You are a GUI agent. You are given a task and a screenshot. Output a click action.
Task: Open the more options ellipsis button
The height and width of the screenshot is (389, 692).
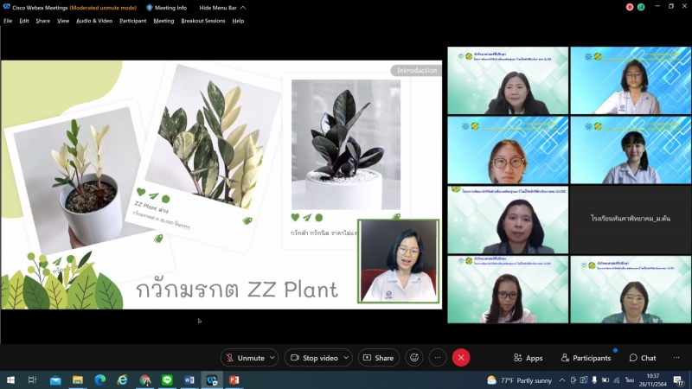pyautogui.click(x=438, y=358)
